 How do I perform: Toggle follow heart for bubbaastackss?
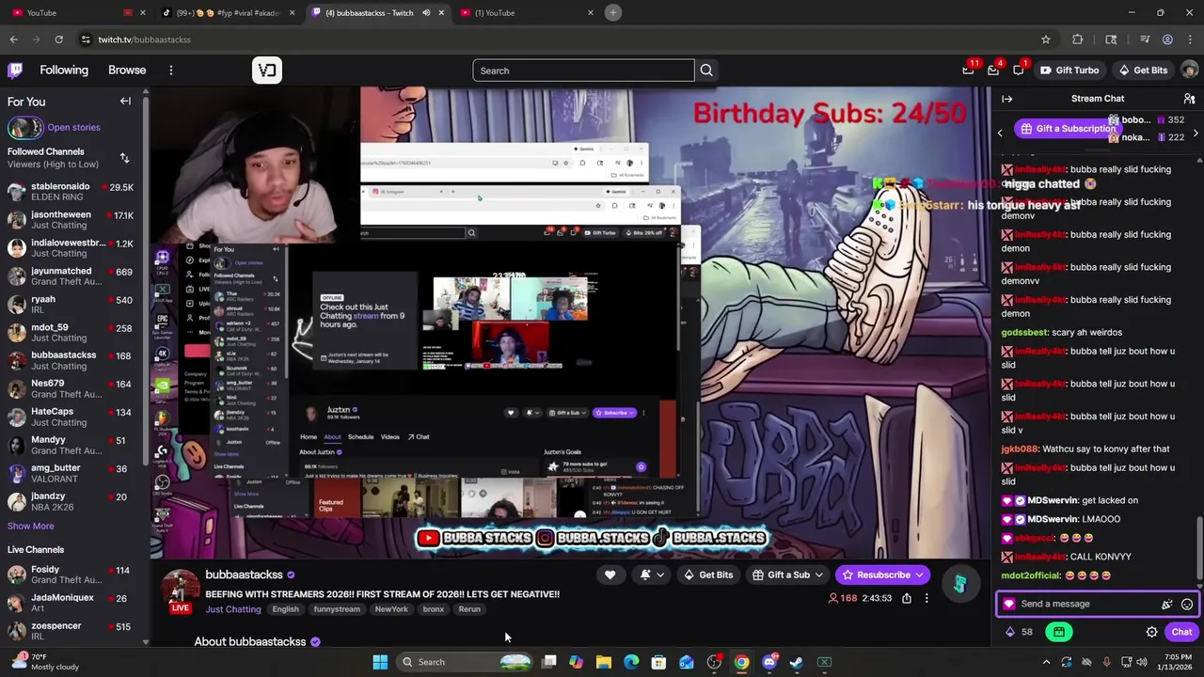point(610,575)
